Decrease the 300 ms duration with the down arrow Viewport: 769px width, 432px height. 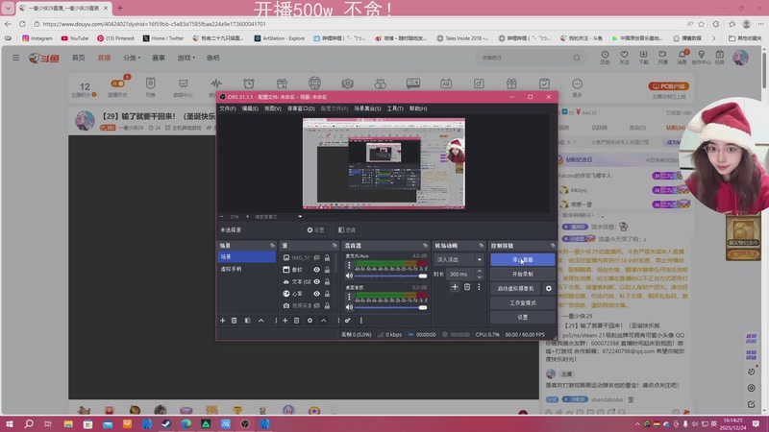click(x=479, y=277)
